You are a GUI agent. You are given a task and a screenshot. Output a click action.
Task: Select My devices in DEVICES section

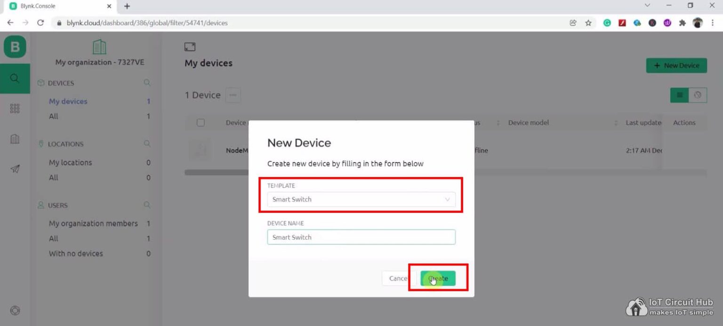click(x=68, y=101)
